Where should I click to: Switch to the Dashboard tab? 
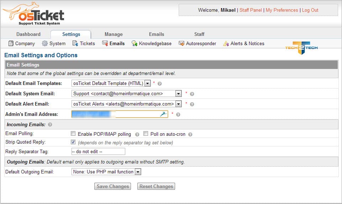[x=28, y=34]
